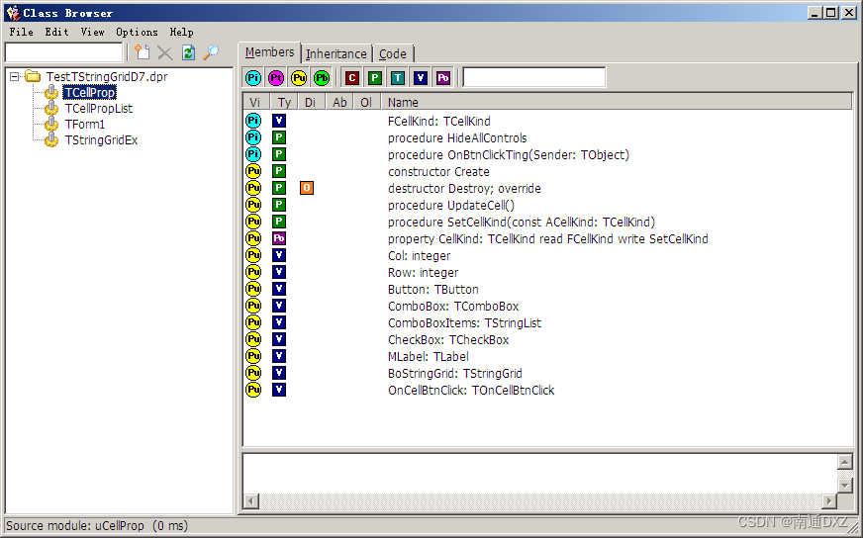Sort by the Ty column header

284,102
